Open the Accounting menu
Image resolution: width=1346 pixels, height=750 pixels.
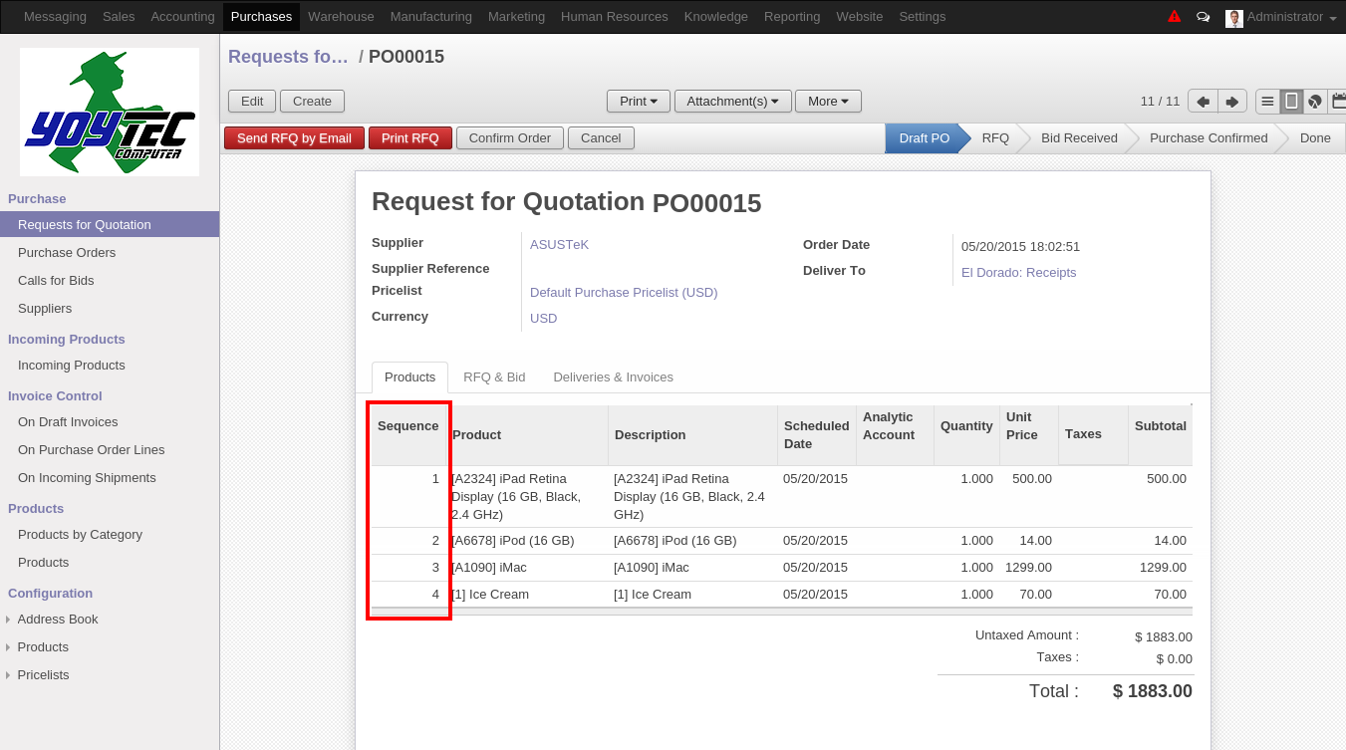click(x=182, y=17)
